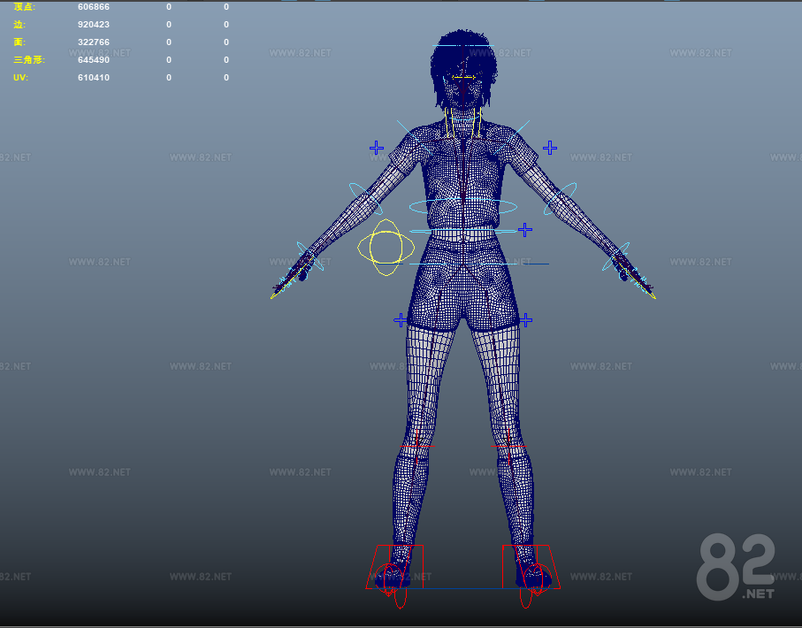This screenshot has width=802, height=628.
Task: Click the UV count 610410 readout
Action: [93, 77]
